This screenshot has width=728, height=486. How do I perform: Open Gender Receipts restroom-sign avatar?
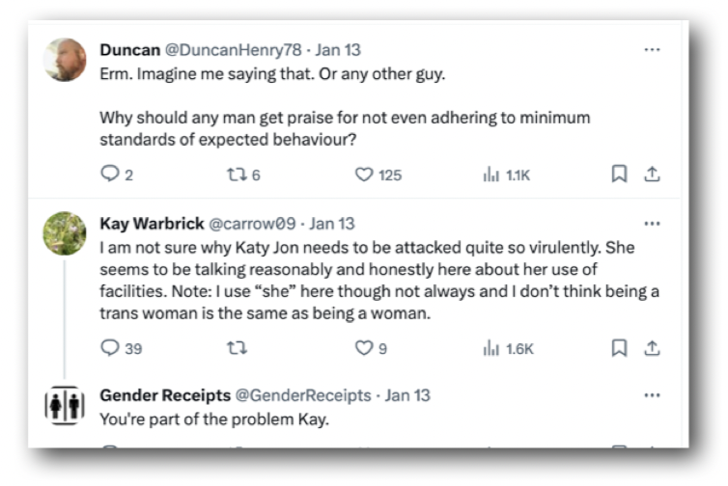65,405
